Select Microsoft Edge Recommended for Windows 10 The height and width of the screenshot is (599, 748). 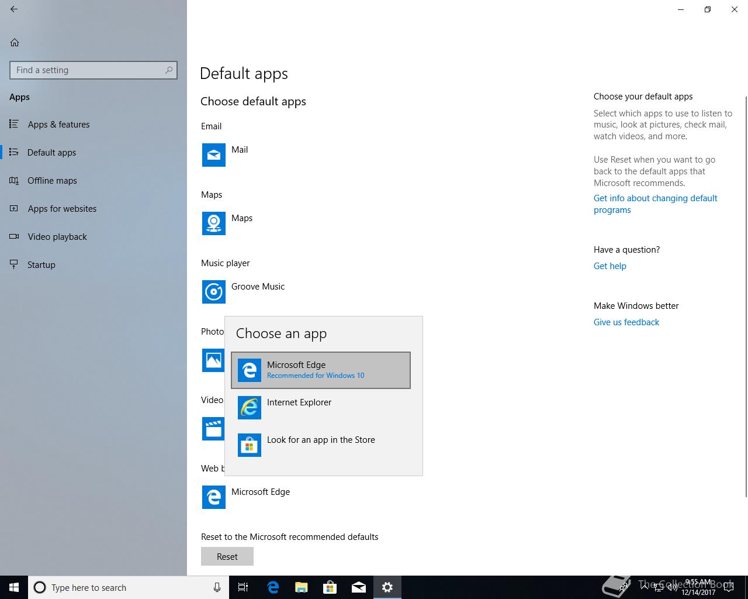321,370
